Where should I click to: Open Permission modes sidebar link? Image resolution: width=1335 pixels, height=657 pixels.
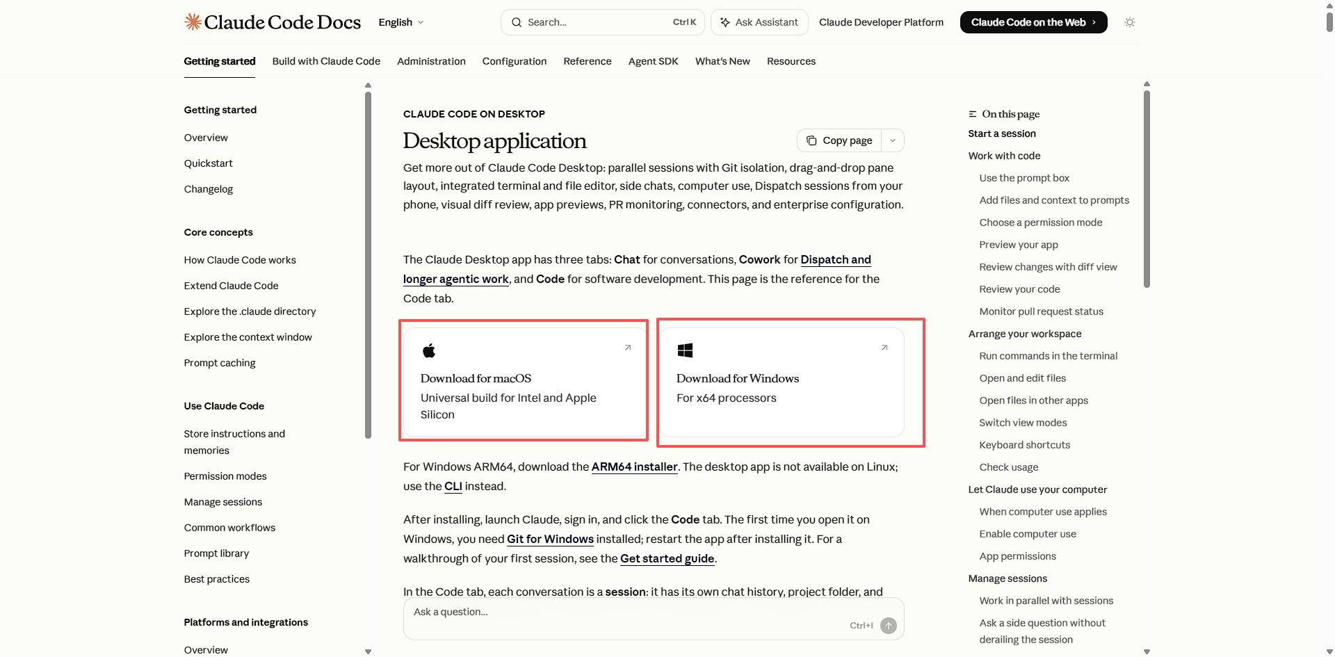pos(225,476)
